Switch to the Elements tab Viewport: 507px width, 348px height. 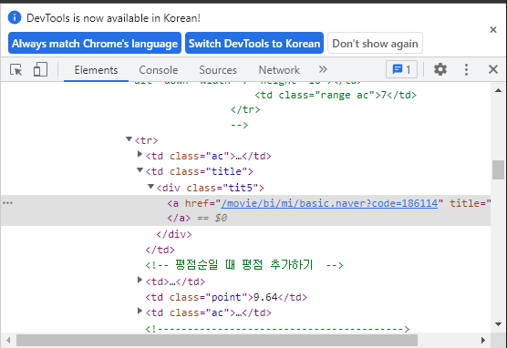click(x=96, y=70)
